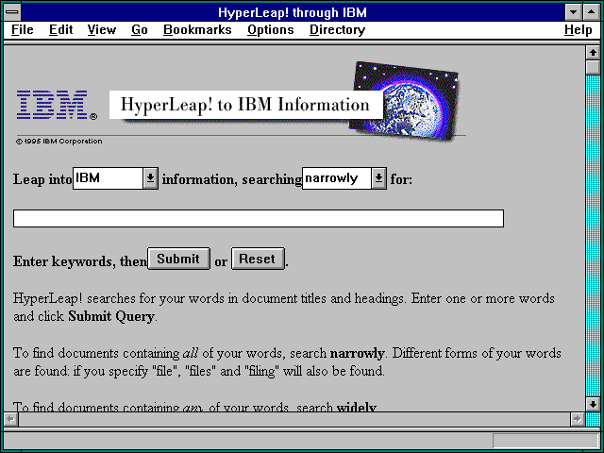Click the keywords search text field
This screenshot has height=453, width=604.
(259, 218)
